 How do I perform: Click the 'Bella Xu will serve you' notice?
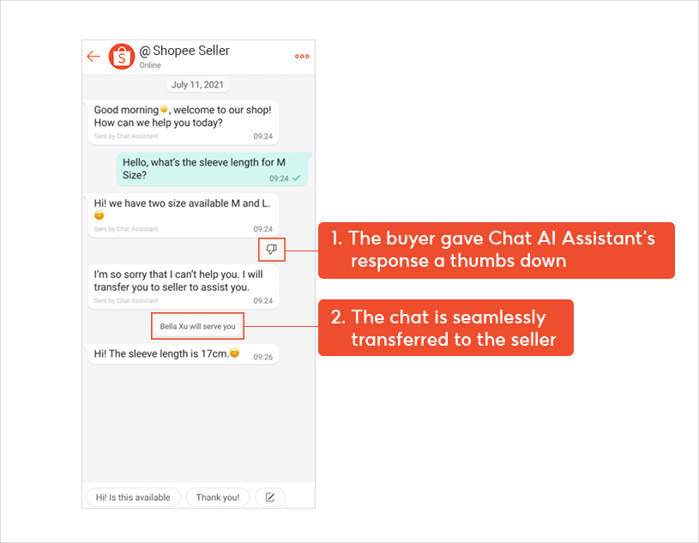pyautogui.click(x=197, y=326)
